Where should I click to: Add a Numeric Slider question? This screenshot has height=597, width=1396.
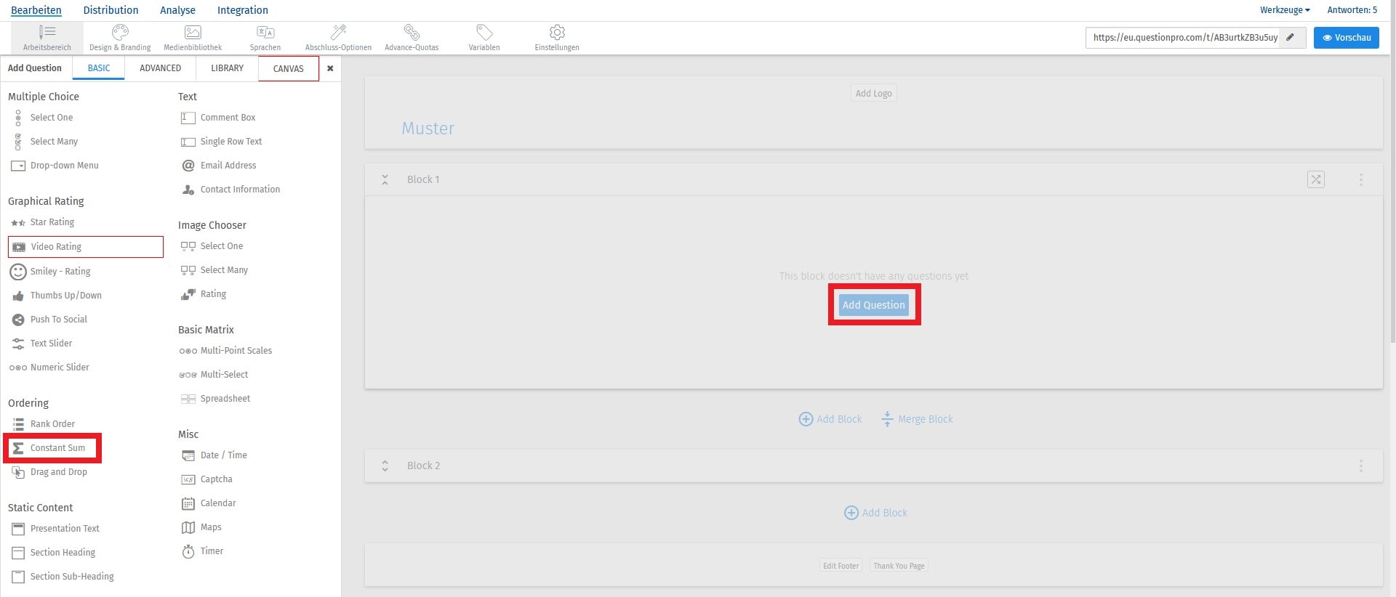[60, 367]
